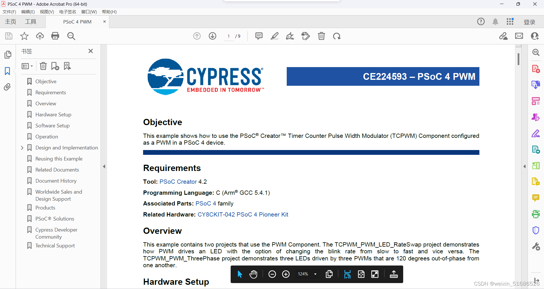Viewport: 544px width, 289px height.
Task: Open the Export PDF tool
Action: [536, 85]
